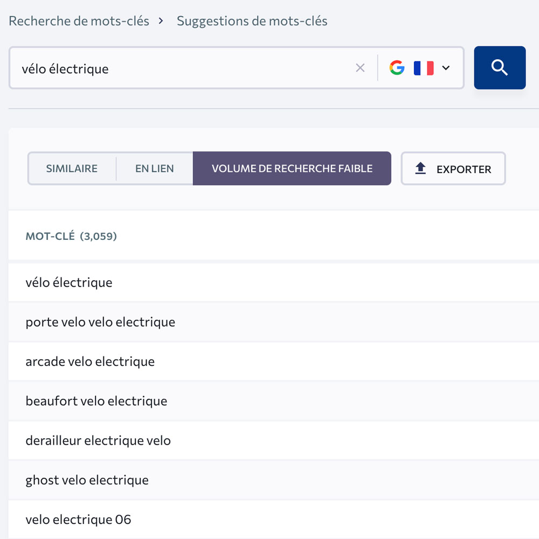Open Recherche de mots-clés breadcrumb link
The height and width of the screenshot is (539, 539).
pyautogui.click(x=79, y=21)
